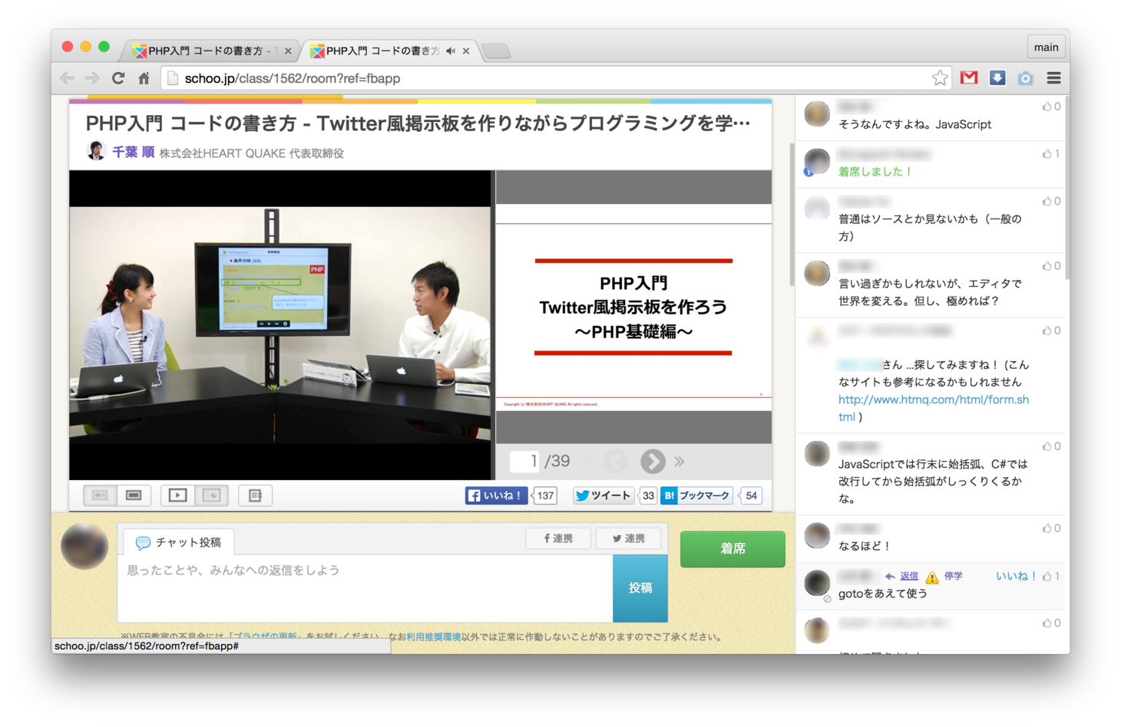The width and height of the screenshot is (1121, 727).
Task: Switch to the first PHP入門 browser tab
Action: click(207, 51)
